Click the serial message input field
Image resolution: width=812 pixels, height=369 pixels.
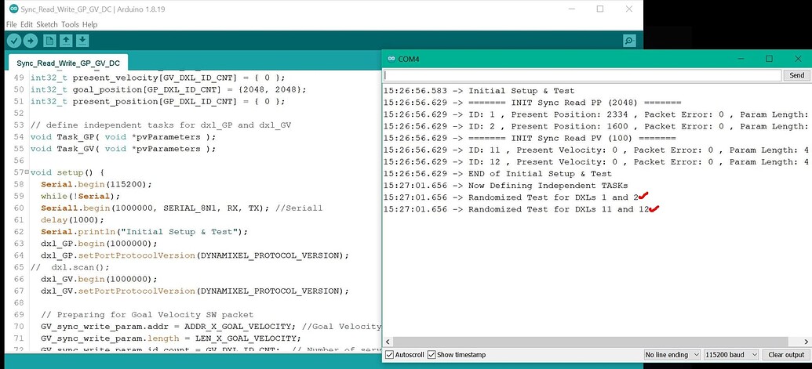coord(582,75)
